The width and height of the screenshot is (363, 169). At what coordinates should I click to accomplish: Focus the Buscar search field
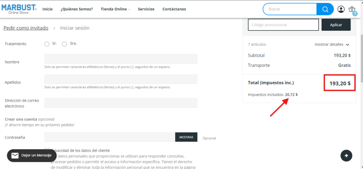click(x=290, y=9)
